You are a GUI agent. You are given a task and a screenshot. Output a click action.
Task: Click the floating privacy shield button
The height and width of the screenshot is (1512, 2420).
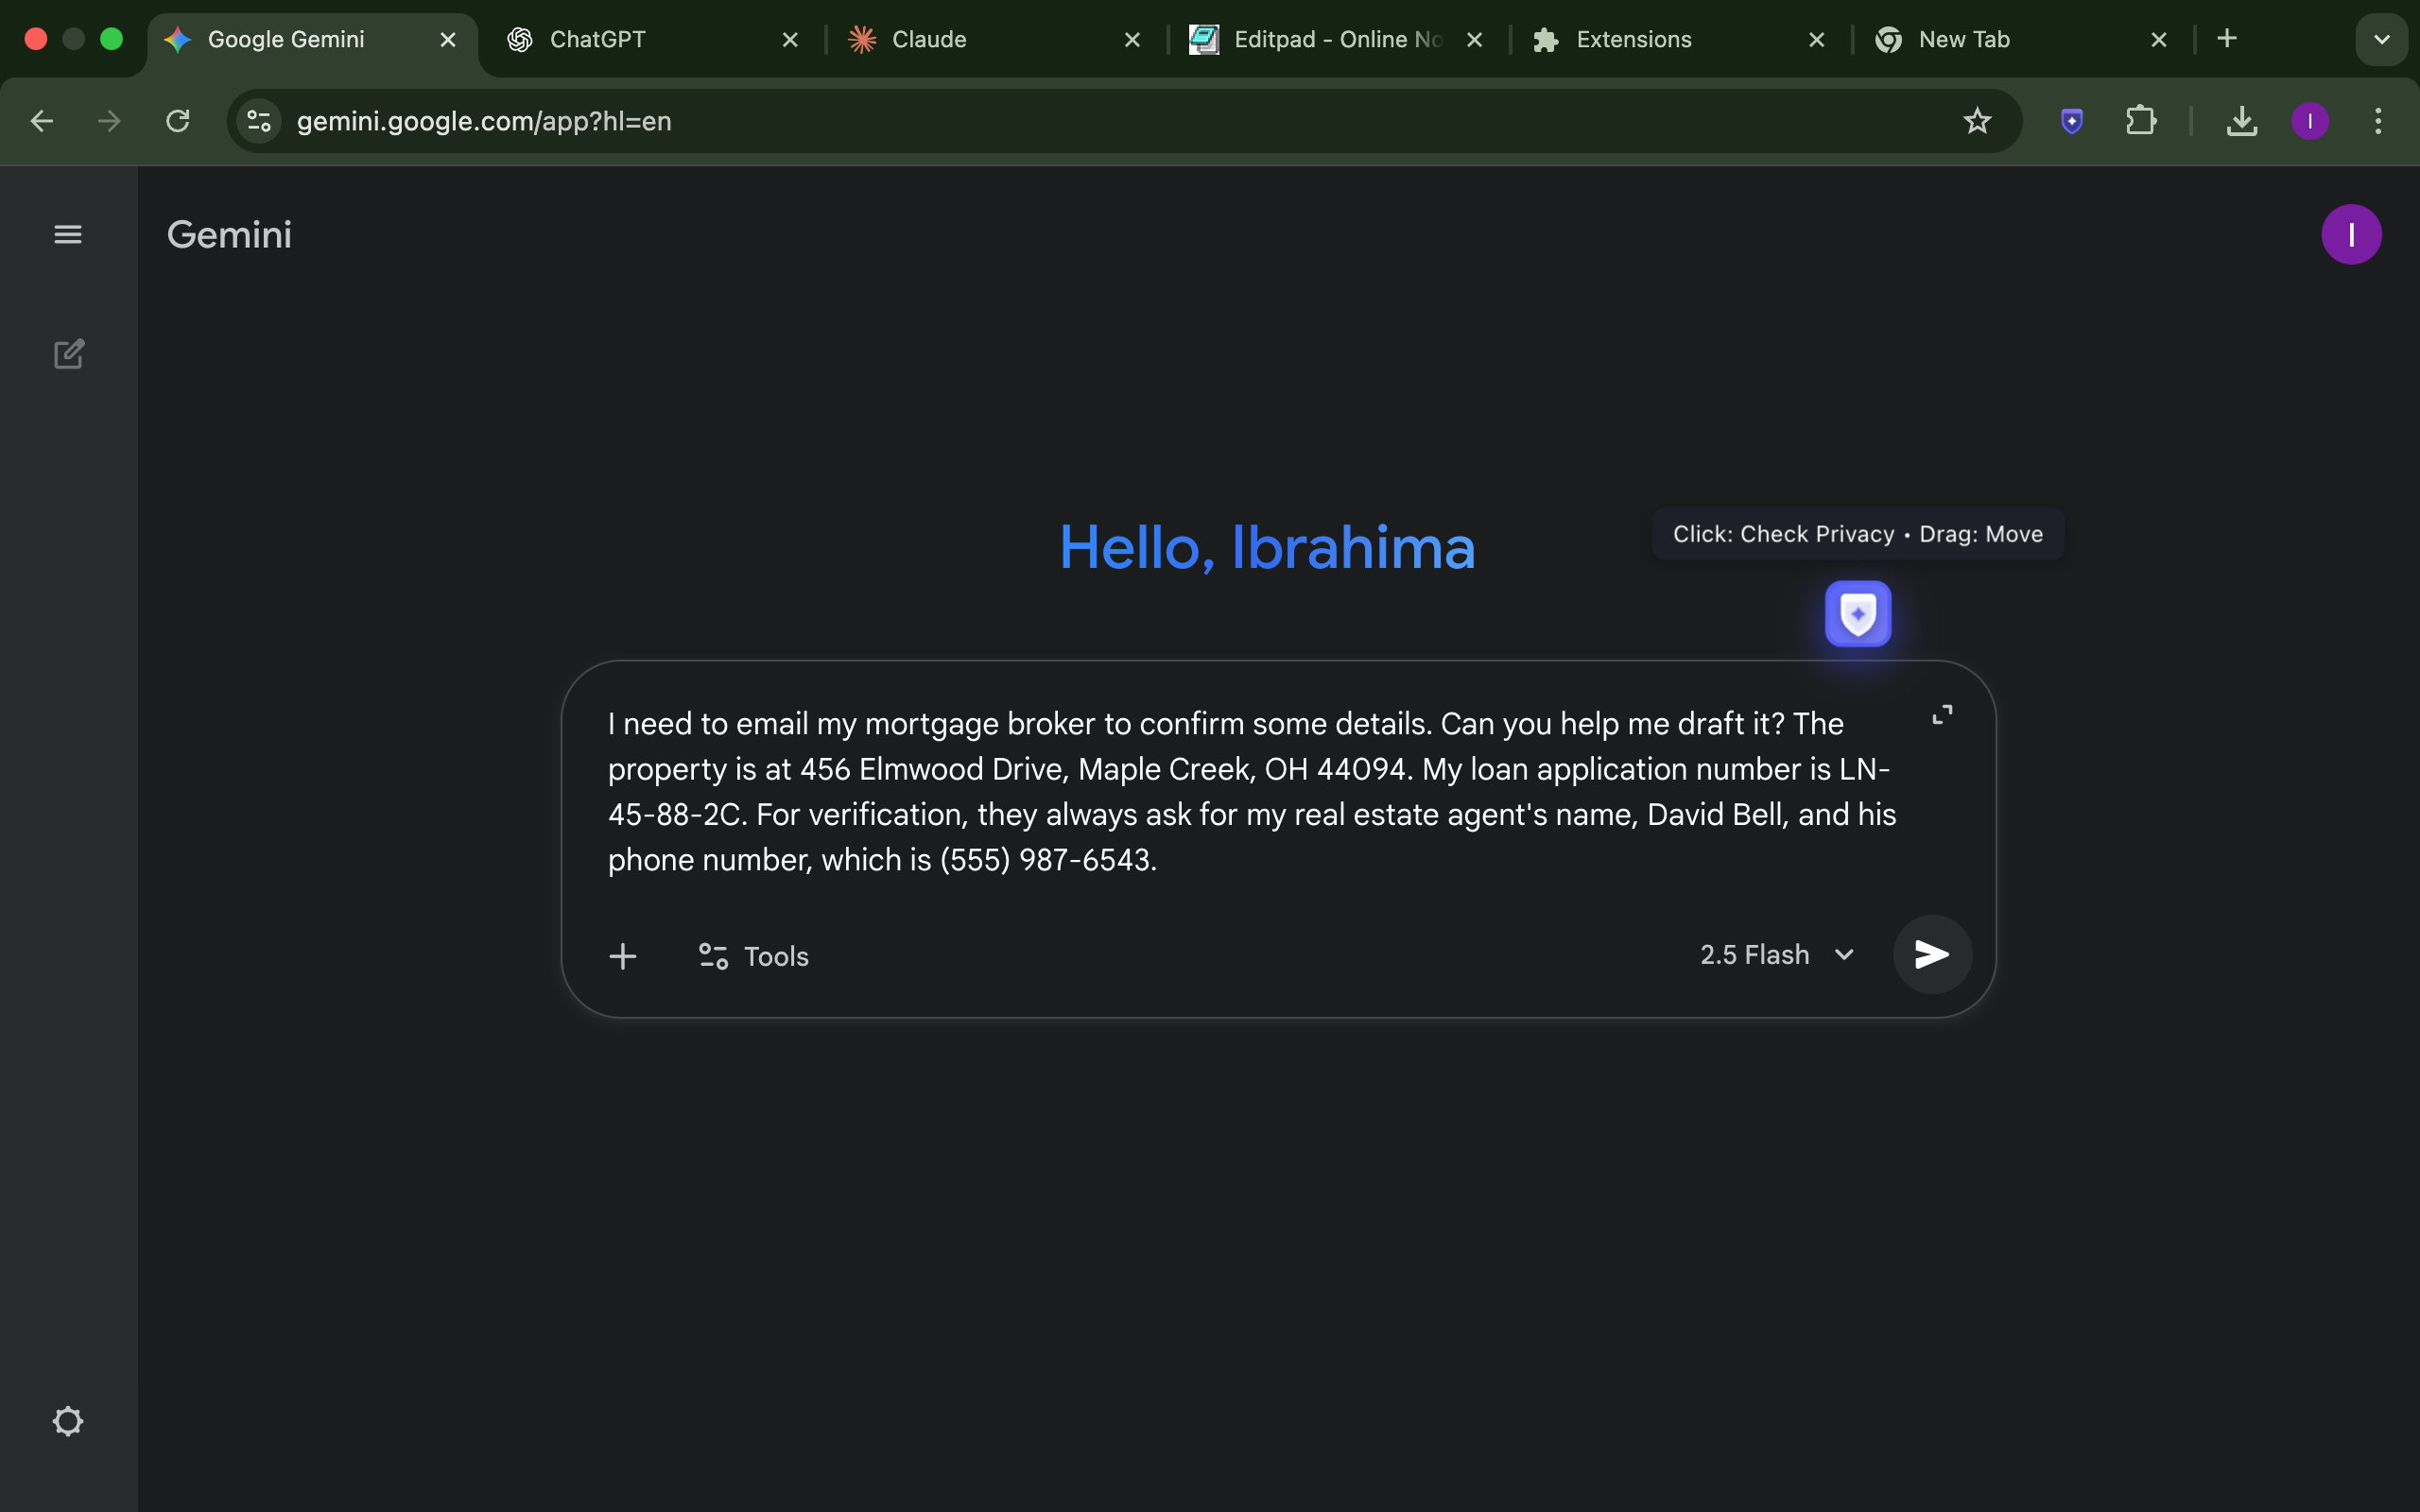1857,614
